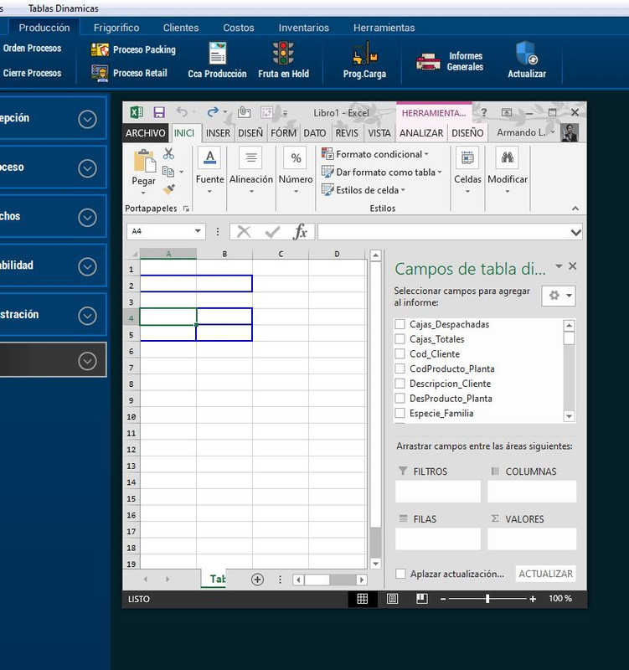Expand Estilos de celda dropdown
The width and height of the screenshot is (629, 670).
point(403,190)
